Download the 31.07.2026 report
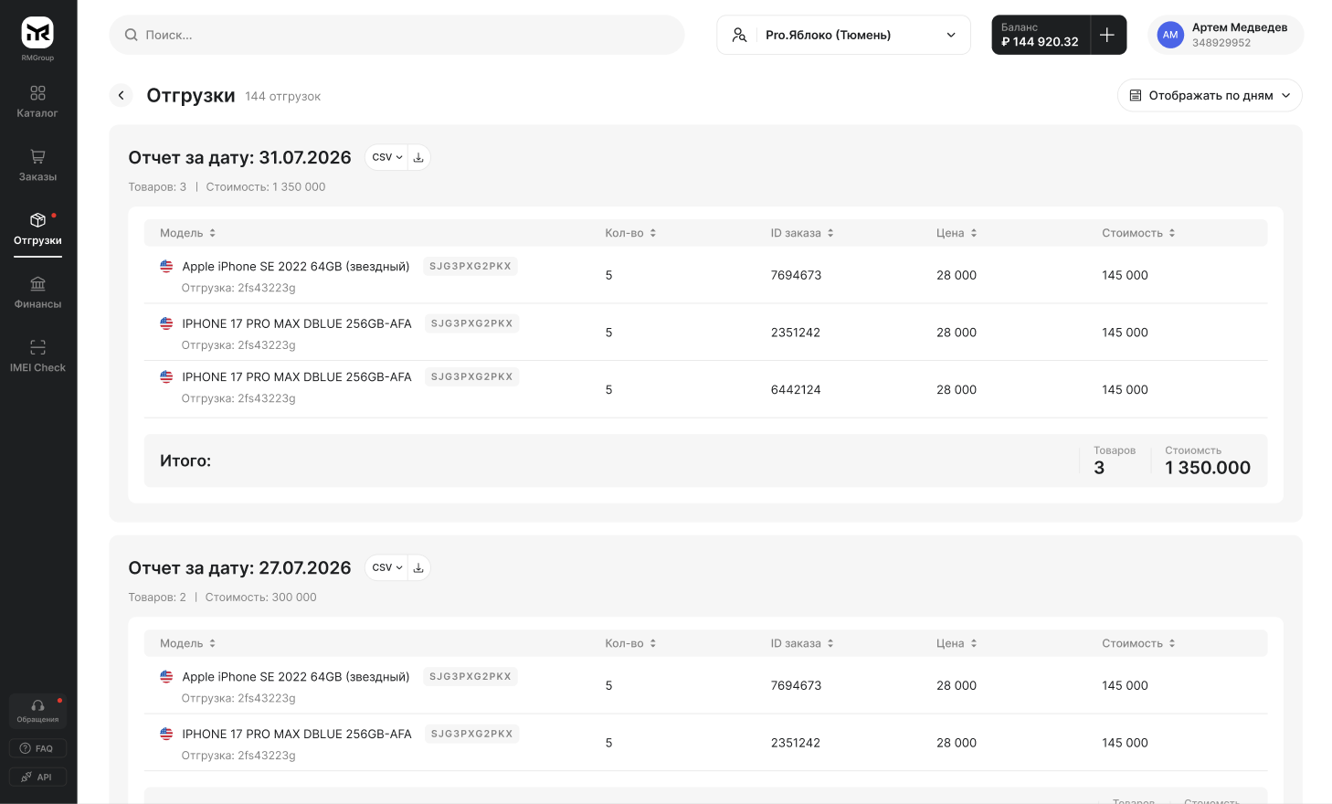 pyautogui.click(x=418, y=157)
